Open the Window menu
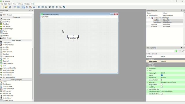This screenshot has width=185, height=104. click(27, 4)
